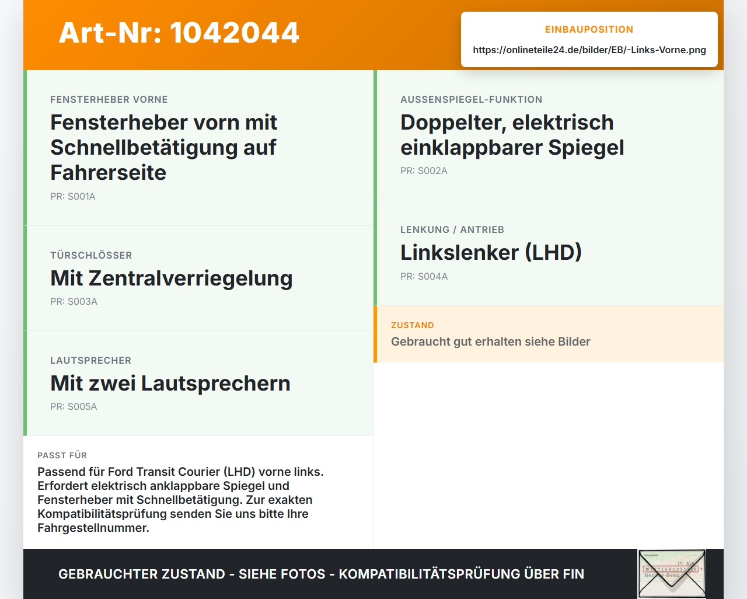Select the FENSTERHEBER VORNE category label
This screenshot has height=599, width=747.
(109, 99)
